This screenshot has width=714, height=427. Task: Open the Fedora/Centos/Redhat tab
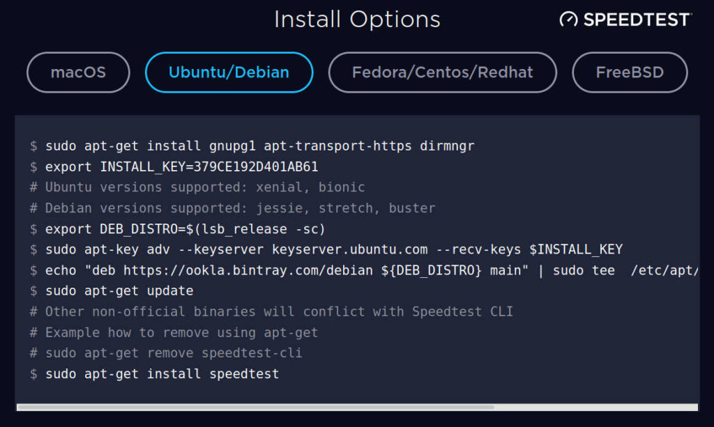tap(442, 72)
